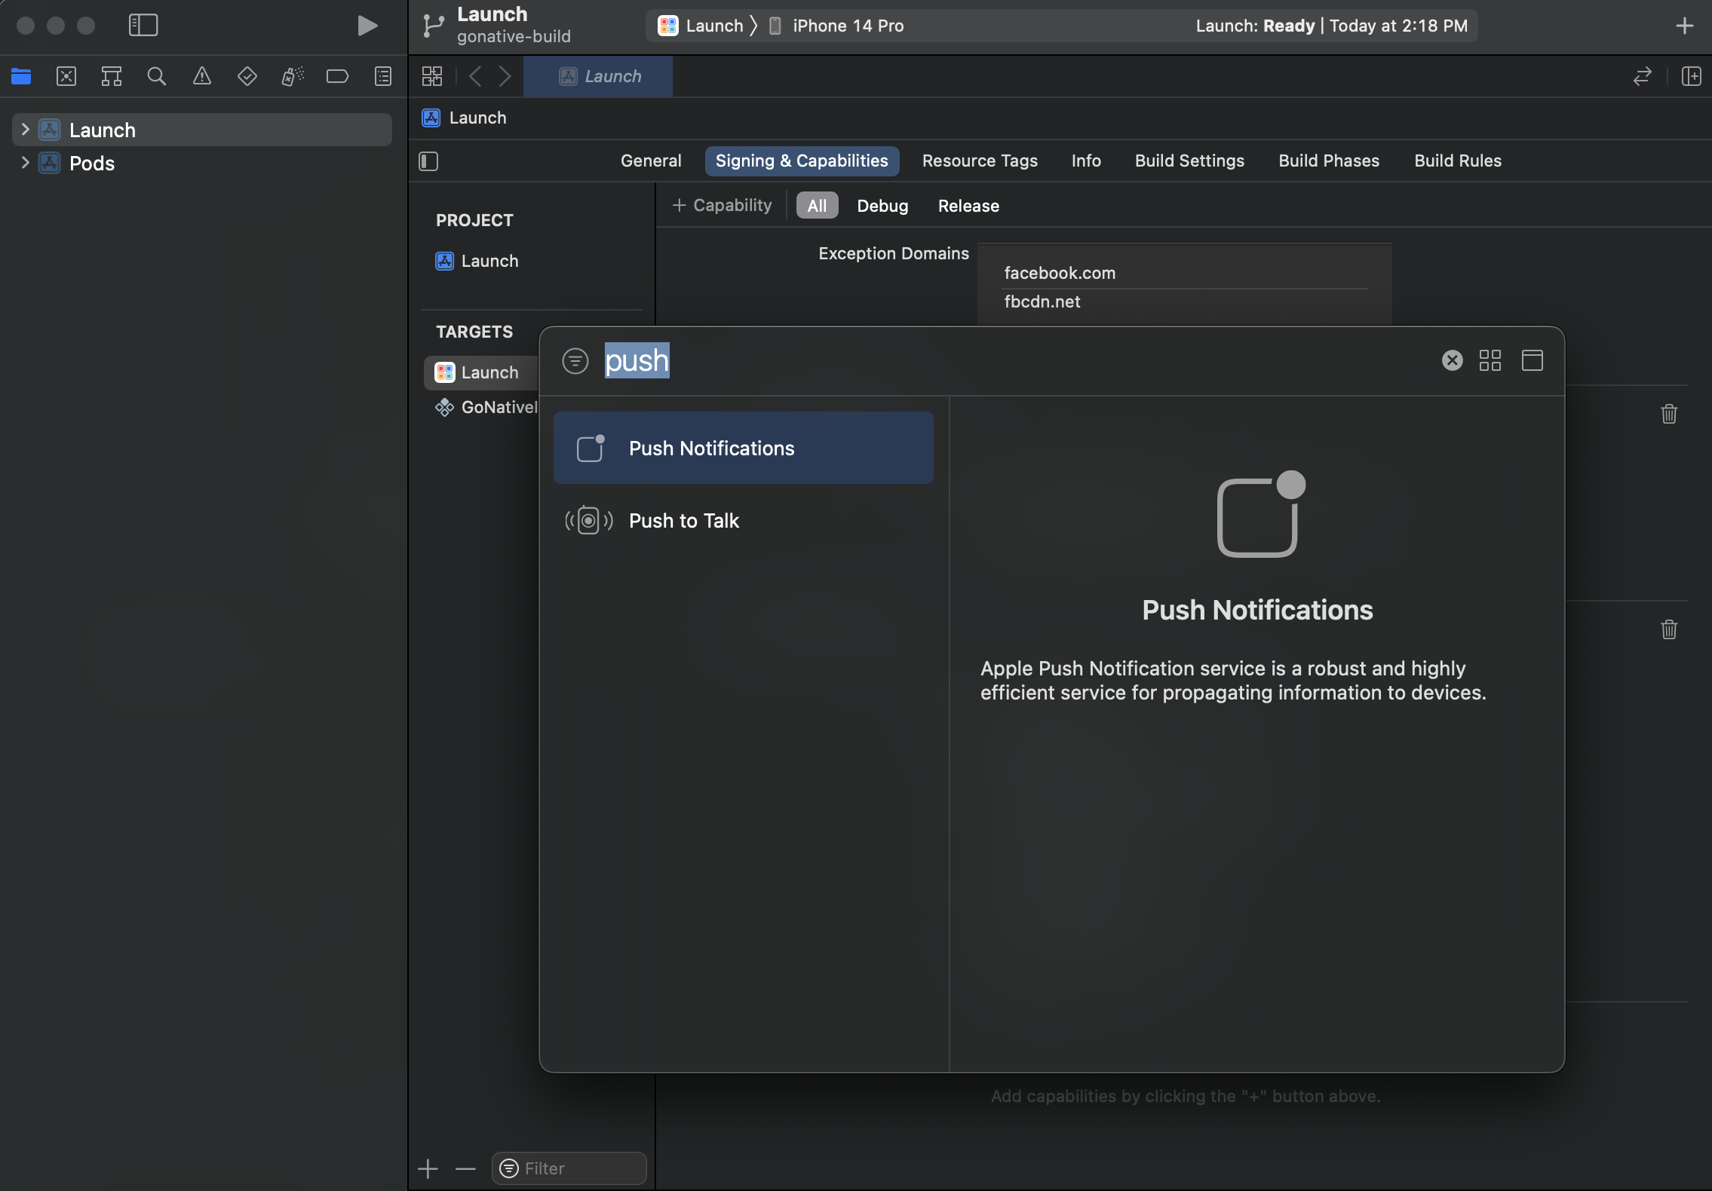Image resolution: width=1712 pixels, height=1191 pixels.
Task: Open the iPhone 14 Pro destination selector
Action: tap(847, 26)
